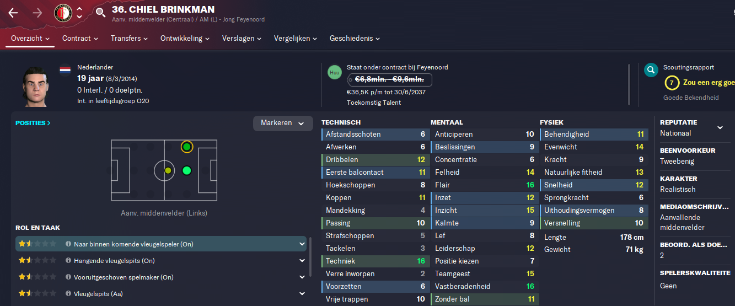The width and height of the screenshot is (735, 306).
Task: Go back with the left arrow
Action: (x=13, y=13)
